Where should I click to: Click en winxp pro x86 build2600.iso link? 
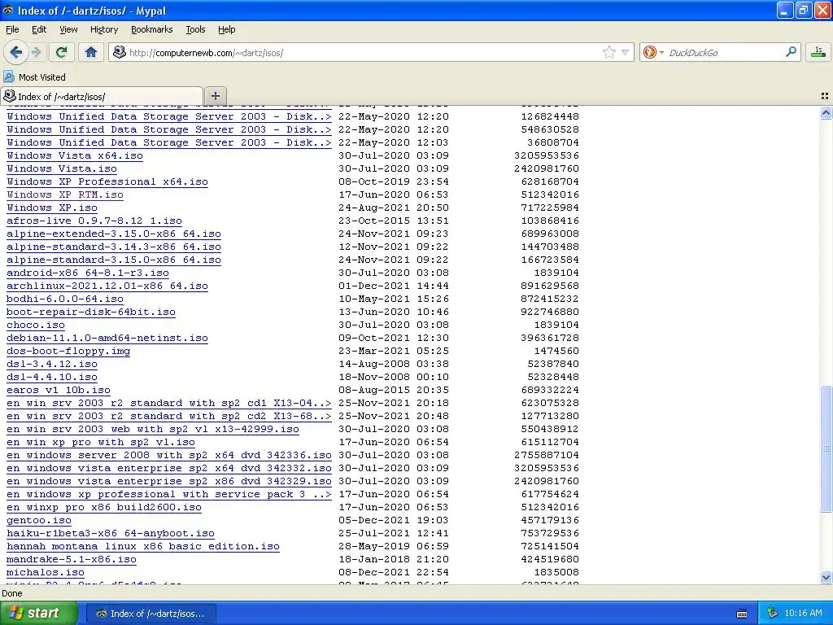(x=104, y=507)
